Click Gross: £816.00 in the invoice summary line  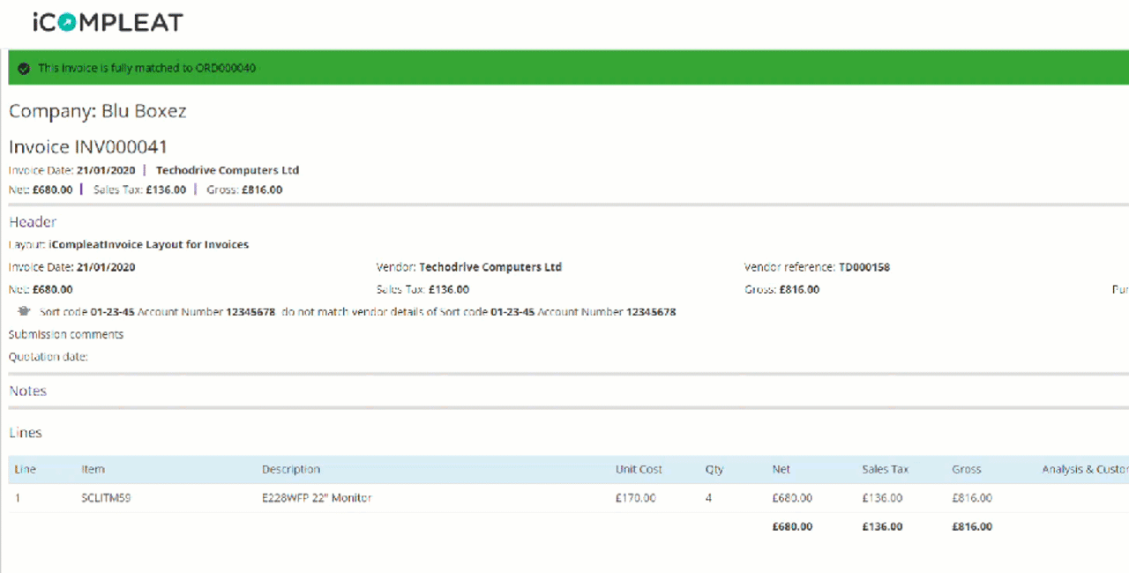coord(244,190)
